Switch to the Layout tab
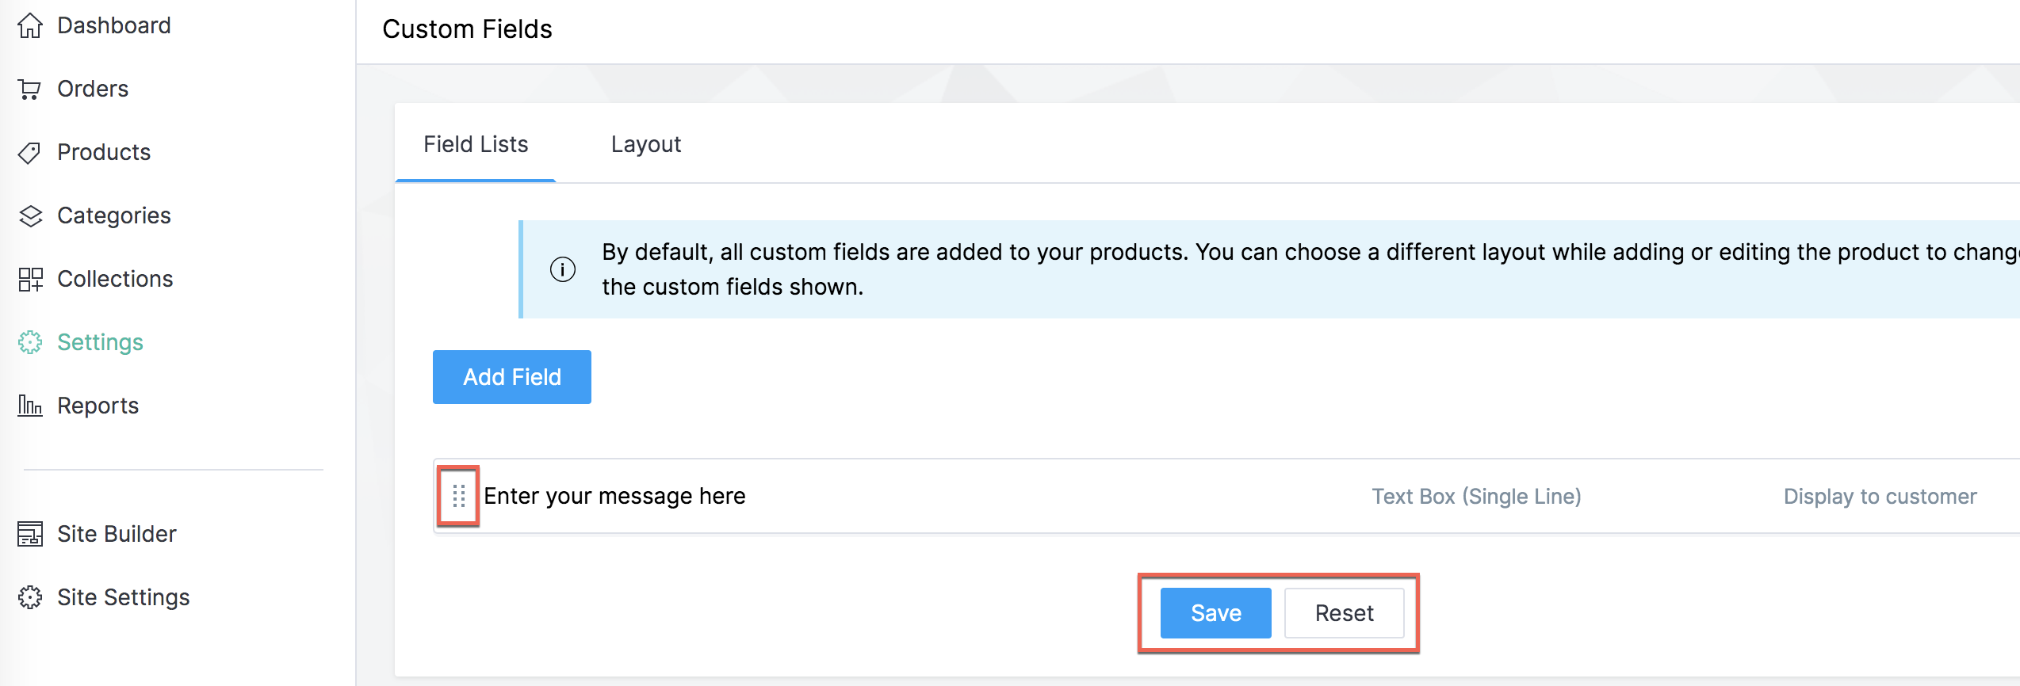 [x=645, y=145]
